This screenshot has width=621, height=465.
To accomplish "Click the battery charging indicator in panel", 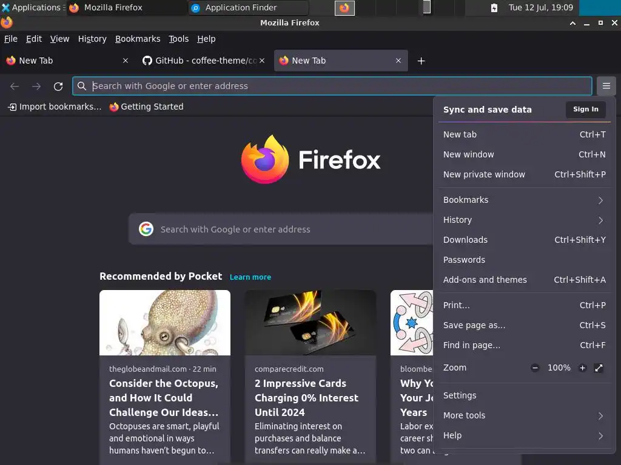I will pos(494,7).
